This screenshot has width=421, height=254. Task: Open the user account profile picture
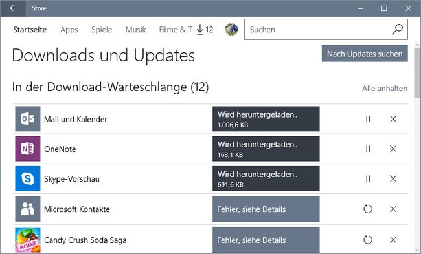coord(231,30)
